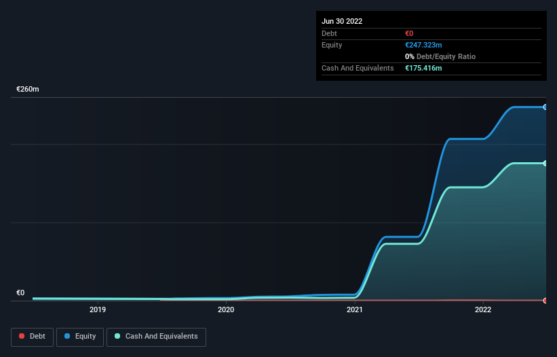Click the €0 axis label
This screenshot has height=357, width=557.
[x=20, y=293]
